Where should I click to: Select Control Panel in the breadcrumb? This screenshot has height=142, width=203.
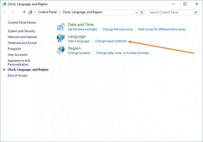pyautogui.click(x=47, y=12)
